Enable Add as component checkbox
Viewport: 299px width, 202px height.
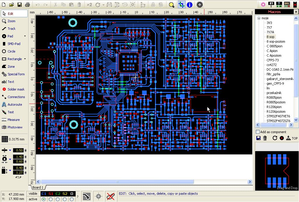pyautogui.click(x=258, y=132)
